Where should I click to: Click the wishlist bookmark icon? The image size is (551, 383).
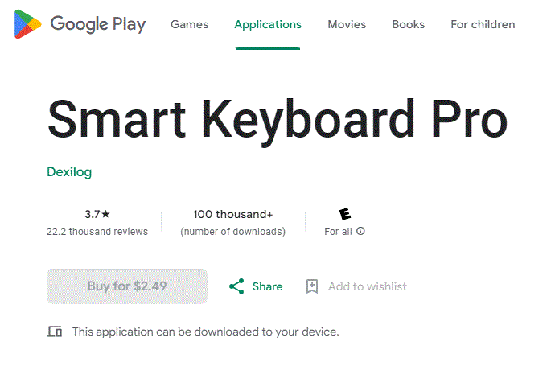[311, 286]
